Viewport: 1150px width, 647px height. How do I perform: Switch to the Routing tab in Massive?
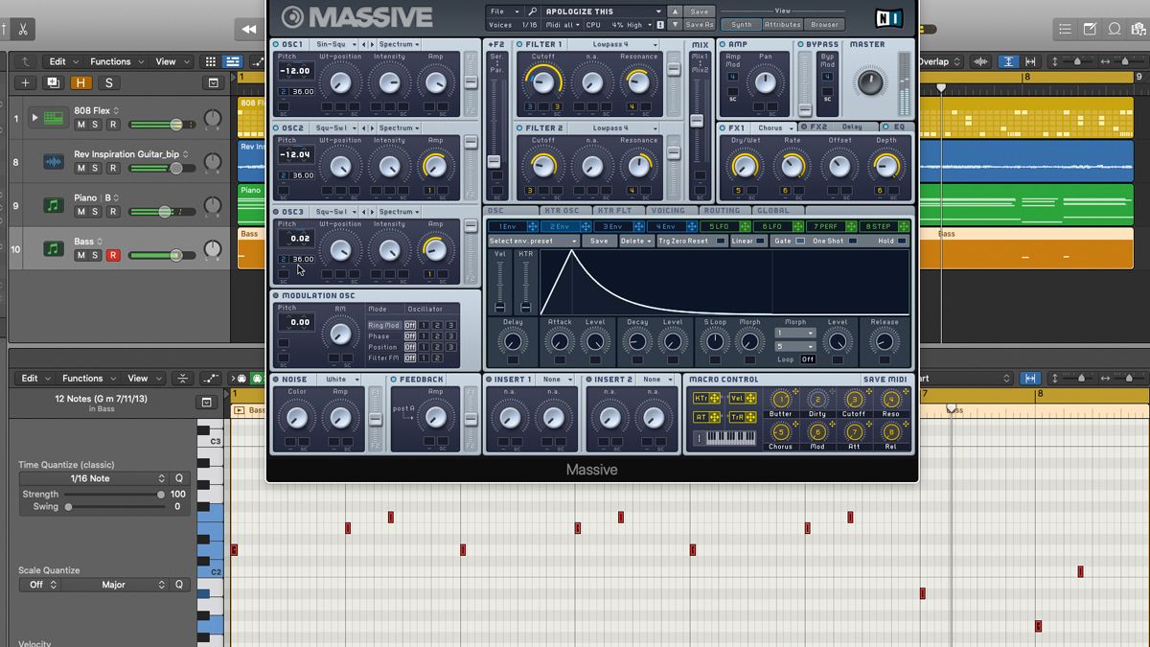coord(724,210)
